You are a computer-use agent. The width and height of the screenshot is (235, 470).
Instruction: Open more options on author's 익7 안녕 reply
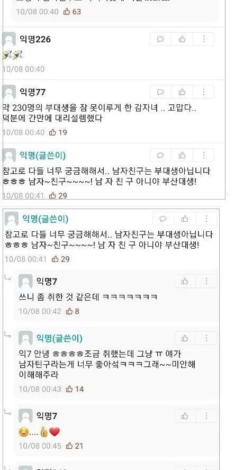[206, 338]
